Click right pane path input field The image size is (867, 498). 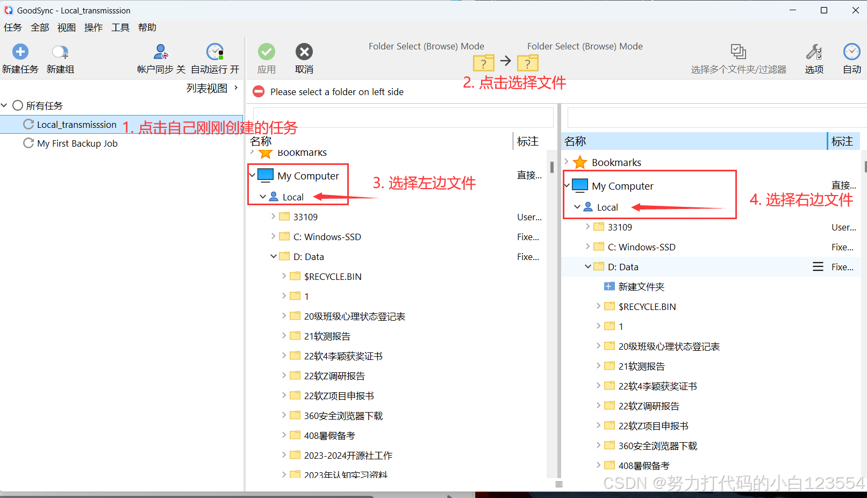tap(717, 117)
